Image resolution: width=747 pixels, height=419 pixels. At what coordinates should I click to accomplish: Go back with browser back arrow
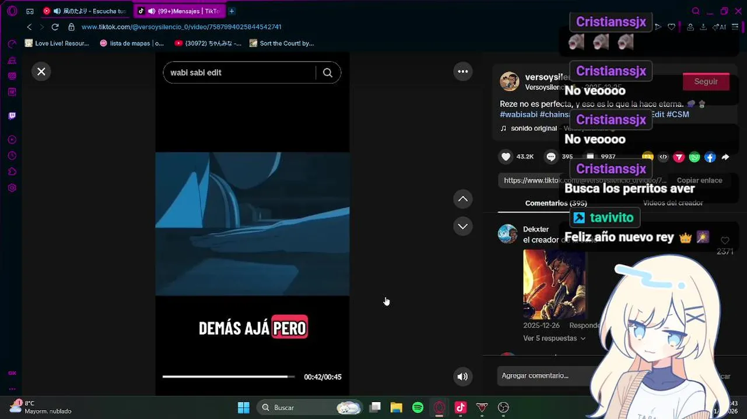29,27
